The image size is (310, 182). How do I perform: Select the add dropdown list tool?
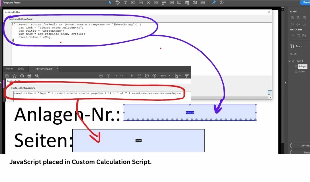coord(164,3)
